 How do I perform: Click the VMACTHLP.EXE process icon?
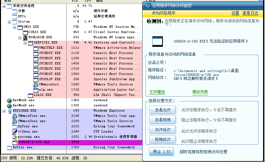[x=36, y=48]
